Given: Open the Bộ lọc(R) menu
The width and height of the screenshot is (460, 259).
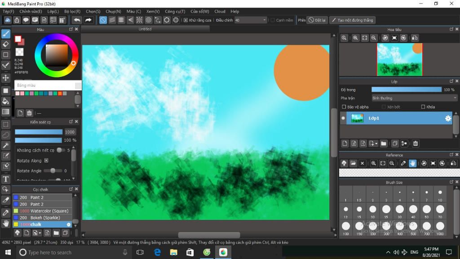Looking at the screenshot, I should click(72, 11).
